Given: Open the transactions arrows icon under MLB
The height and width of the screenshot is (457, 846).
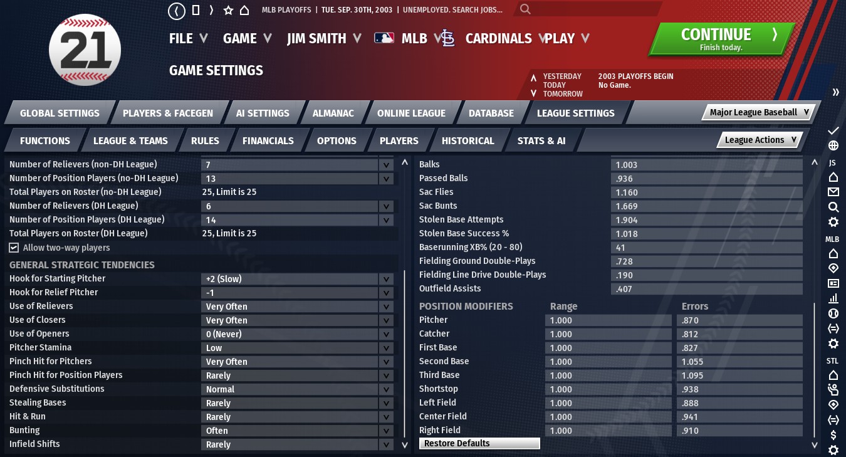Looking at the screenshot, I should tap(833, 328).
